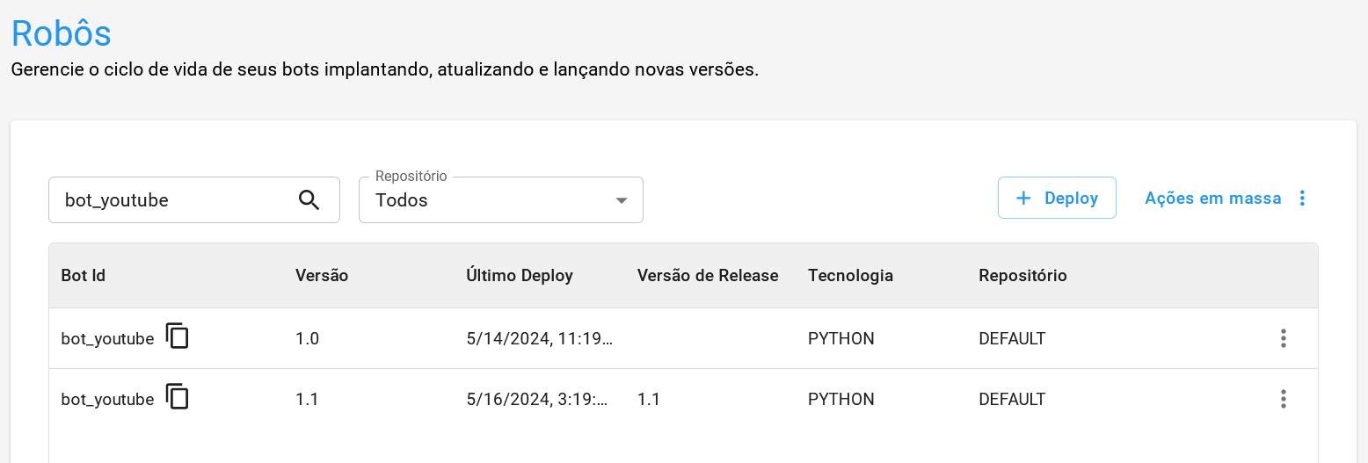Viewport: 1368px width, 463px height.
Task: Click the plus icon on Deploy button
Action: tap(1023, 199)
